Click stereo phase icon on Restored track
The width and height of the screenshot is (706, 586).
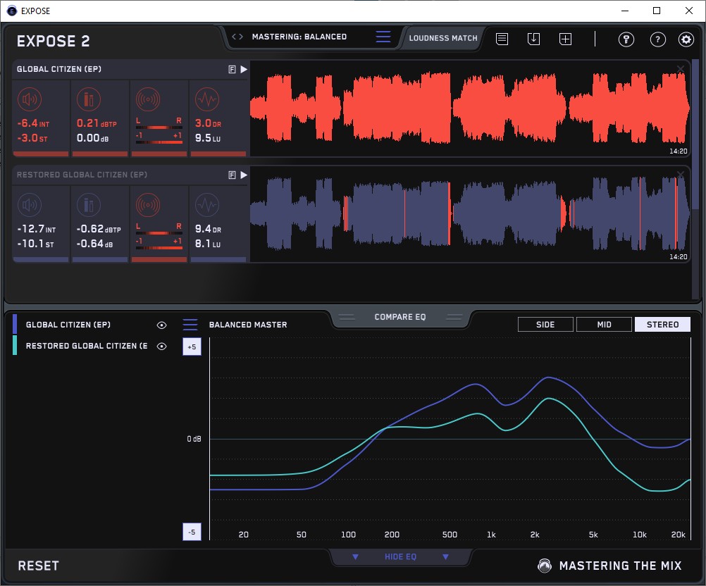tap(147, 205)
